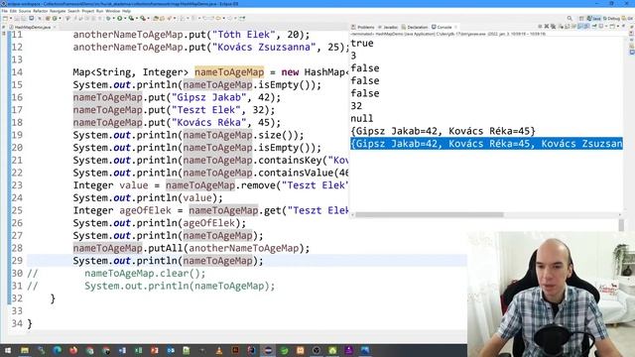The width and height of the screenshot is (635, 357).
Task: Open the File menu
Action: click(5, 11)
